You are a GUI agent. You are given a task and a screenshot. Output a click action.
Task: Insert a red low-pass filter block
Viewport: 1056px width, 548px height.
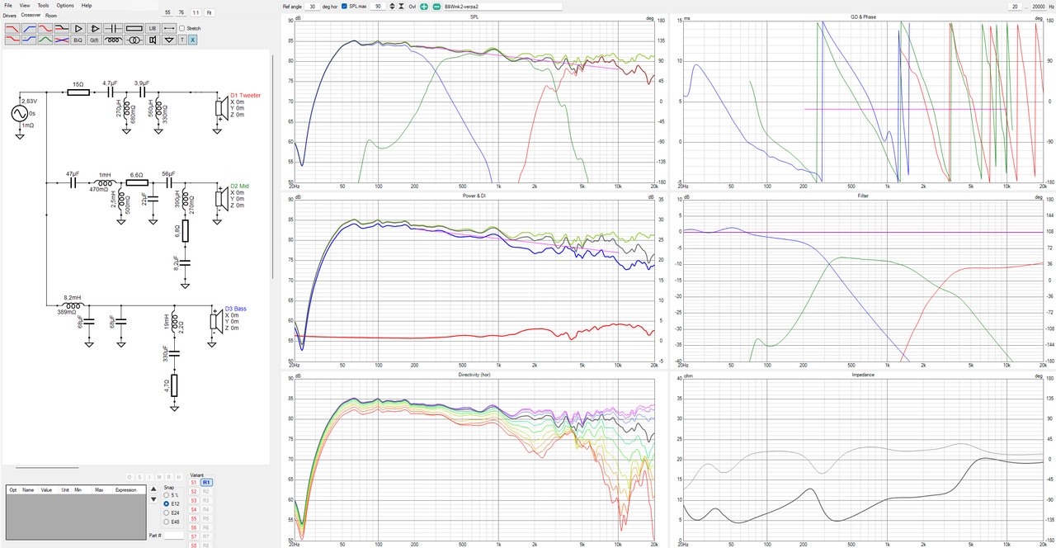(12, 28)
